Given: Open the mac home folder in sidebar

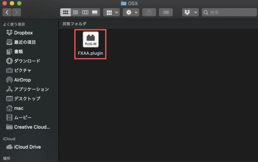Looking at the screenshot, I should coord(29,108).
